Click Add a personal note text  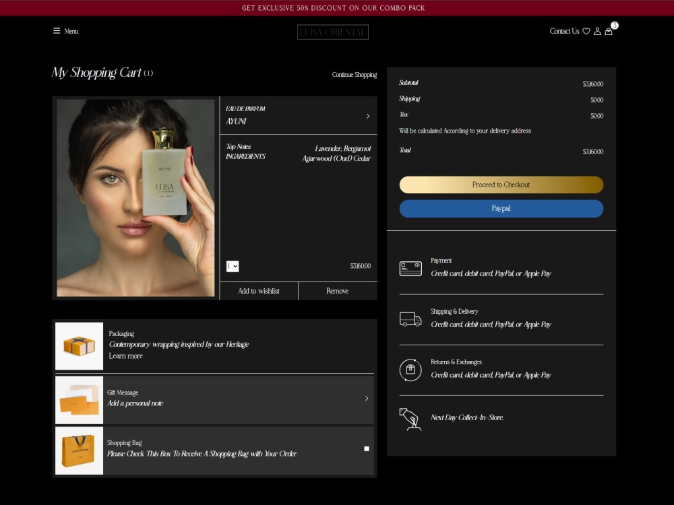point(135,403)
